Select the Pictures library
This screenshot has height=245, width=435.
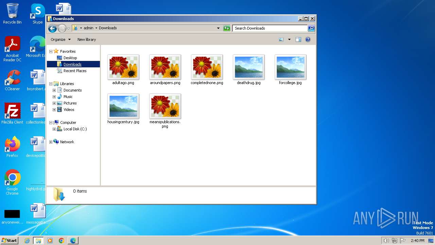pyautogui.click(x=70, y=103)
